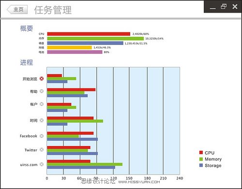Click the 任务管理 title text
Image resolution: width=242 pixels, height=189 pixels.
53,10
